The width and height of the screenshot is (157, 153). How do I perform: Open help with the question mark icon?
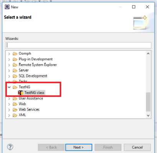click(x=10, y=147)
